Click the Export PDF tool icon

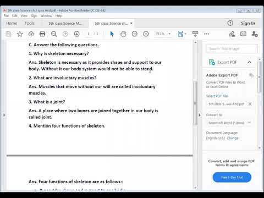pyautogui.click(x=212, y=62)
